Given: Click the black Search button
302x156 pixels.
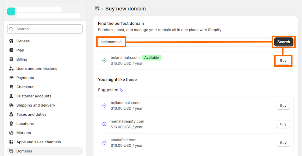Looking at the screenshot, I should click(x=284, y=42).
